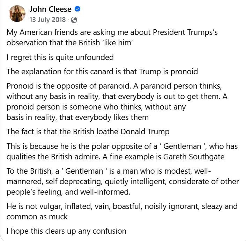This screenshot has height=241, width=246.
Task: Click the John Cleese profile name
Action: pyautogui.click(x=50, y=9)
